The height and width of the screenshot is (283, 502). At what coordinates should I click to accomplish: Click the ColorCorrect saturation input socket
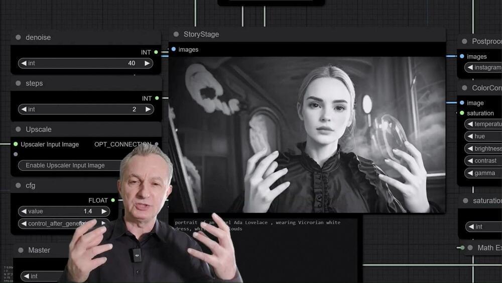462,113
